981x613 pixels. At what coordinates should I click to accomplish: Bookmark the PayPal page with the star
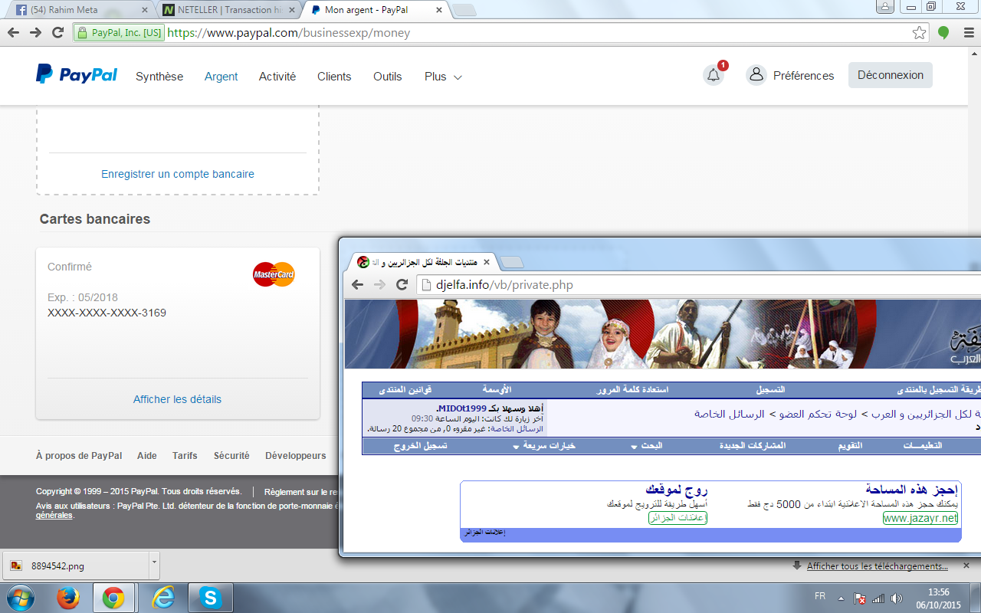pos(919,33)
